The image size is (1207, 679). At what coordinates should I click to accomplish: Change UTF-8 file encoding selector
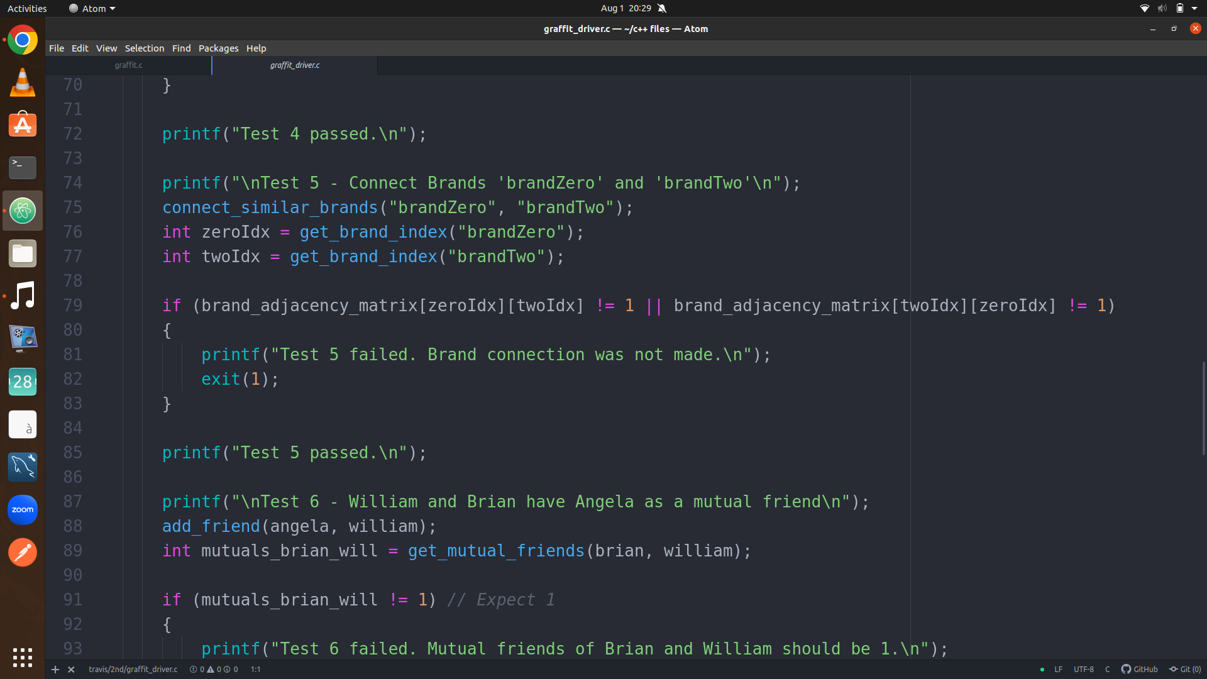pyautogui.click(x=1083, y=669)
